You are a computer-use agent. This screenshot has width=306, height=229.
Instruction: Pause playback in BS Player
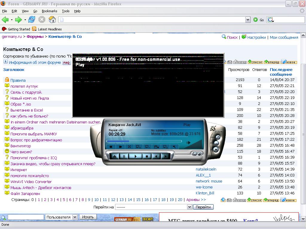124,156
